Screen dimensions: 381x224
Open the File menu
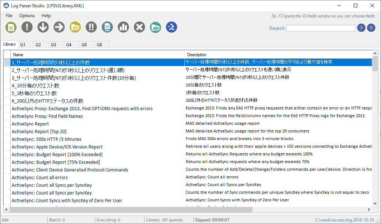pyautogui.click(x=9, y=16)
